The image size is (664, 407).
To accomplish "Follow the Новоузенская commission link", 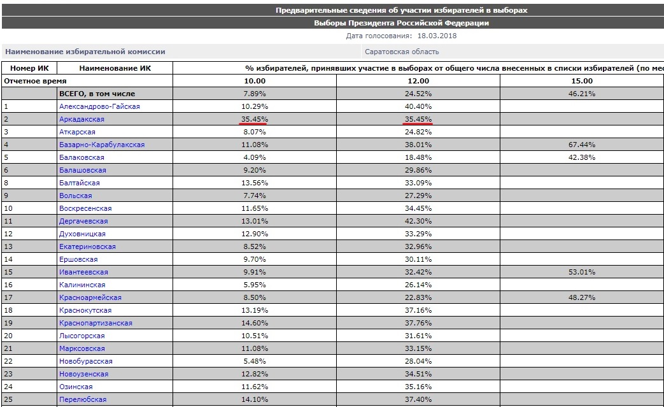I will point(84,373).
